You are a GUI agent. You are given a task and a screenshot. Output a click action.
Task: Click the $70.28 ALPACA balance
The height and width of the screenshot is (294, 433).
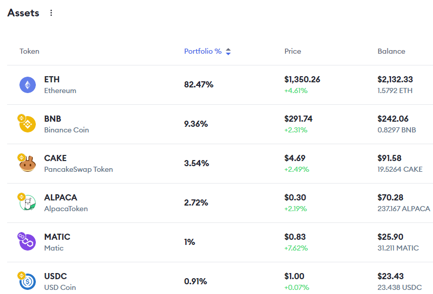(x=391, y=197)
